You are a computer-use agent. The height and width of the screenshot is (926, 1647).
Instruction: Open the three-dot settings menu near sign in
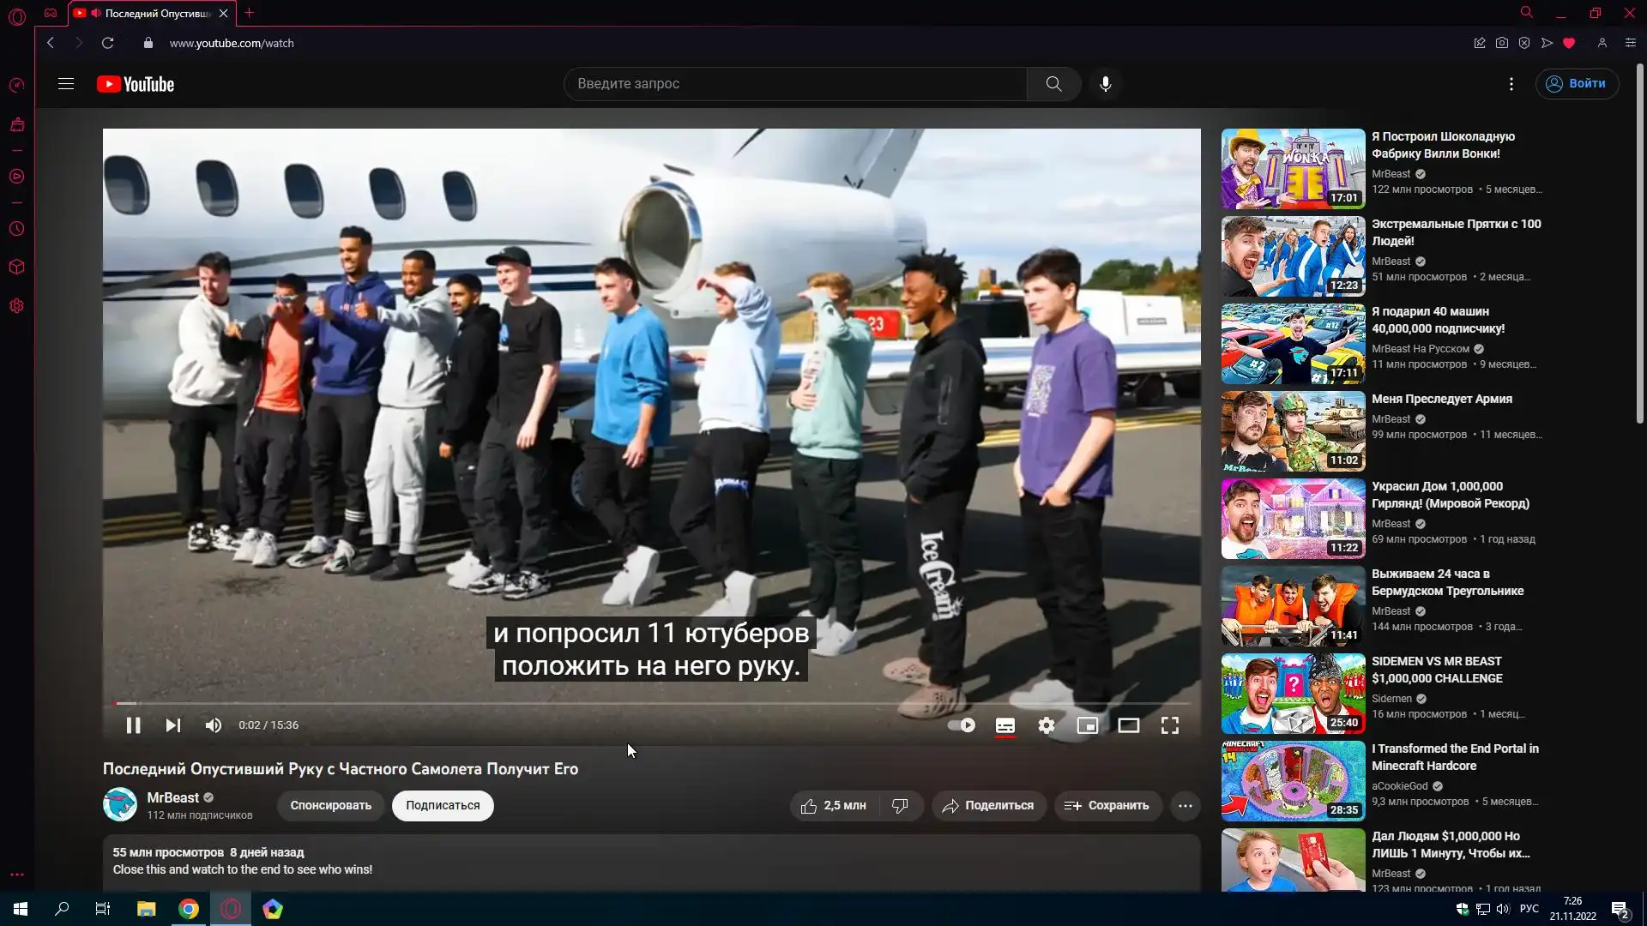point(1511,84)
